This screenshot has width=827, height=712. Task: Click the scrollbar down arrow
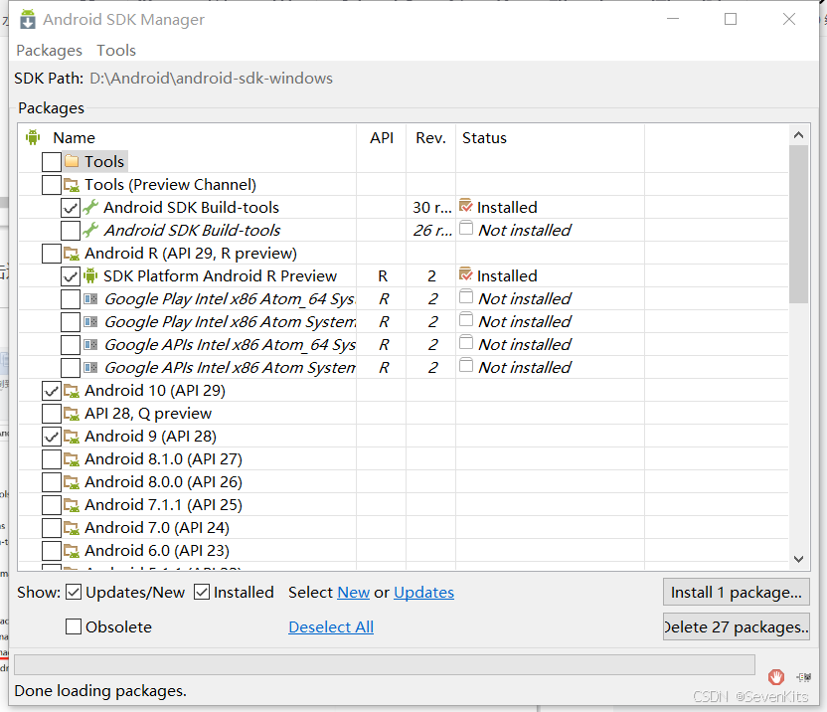pos(798,559)
